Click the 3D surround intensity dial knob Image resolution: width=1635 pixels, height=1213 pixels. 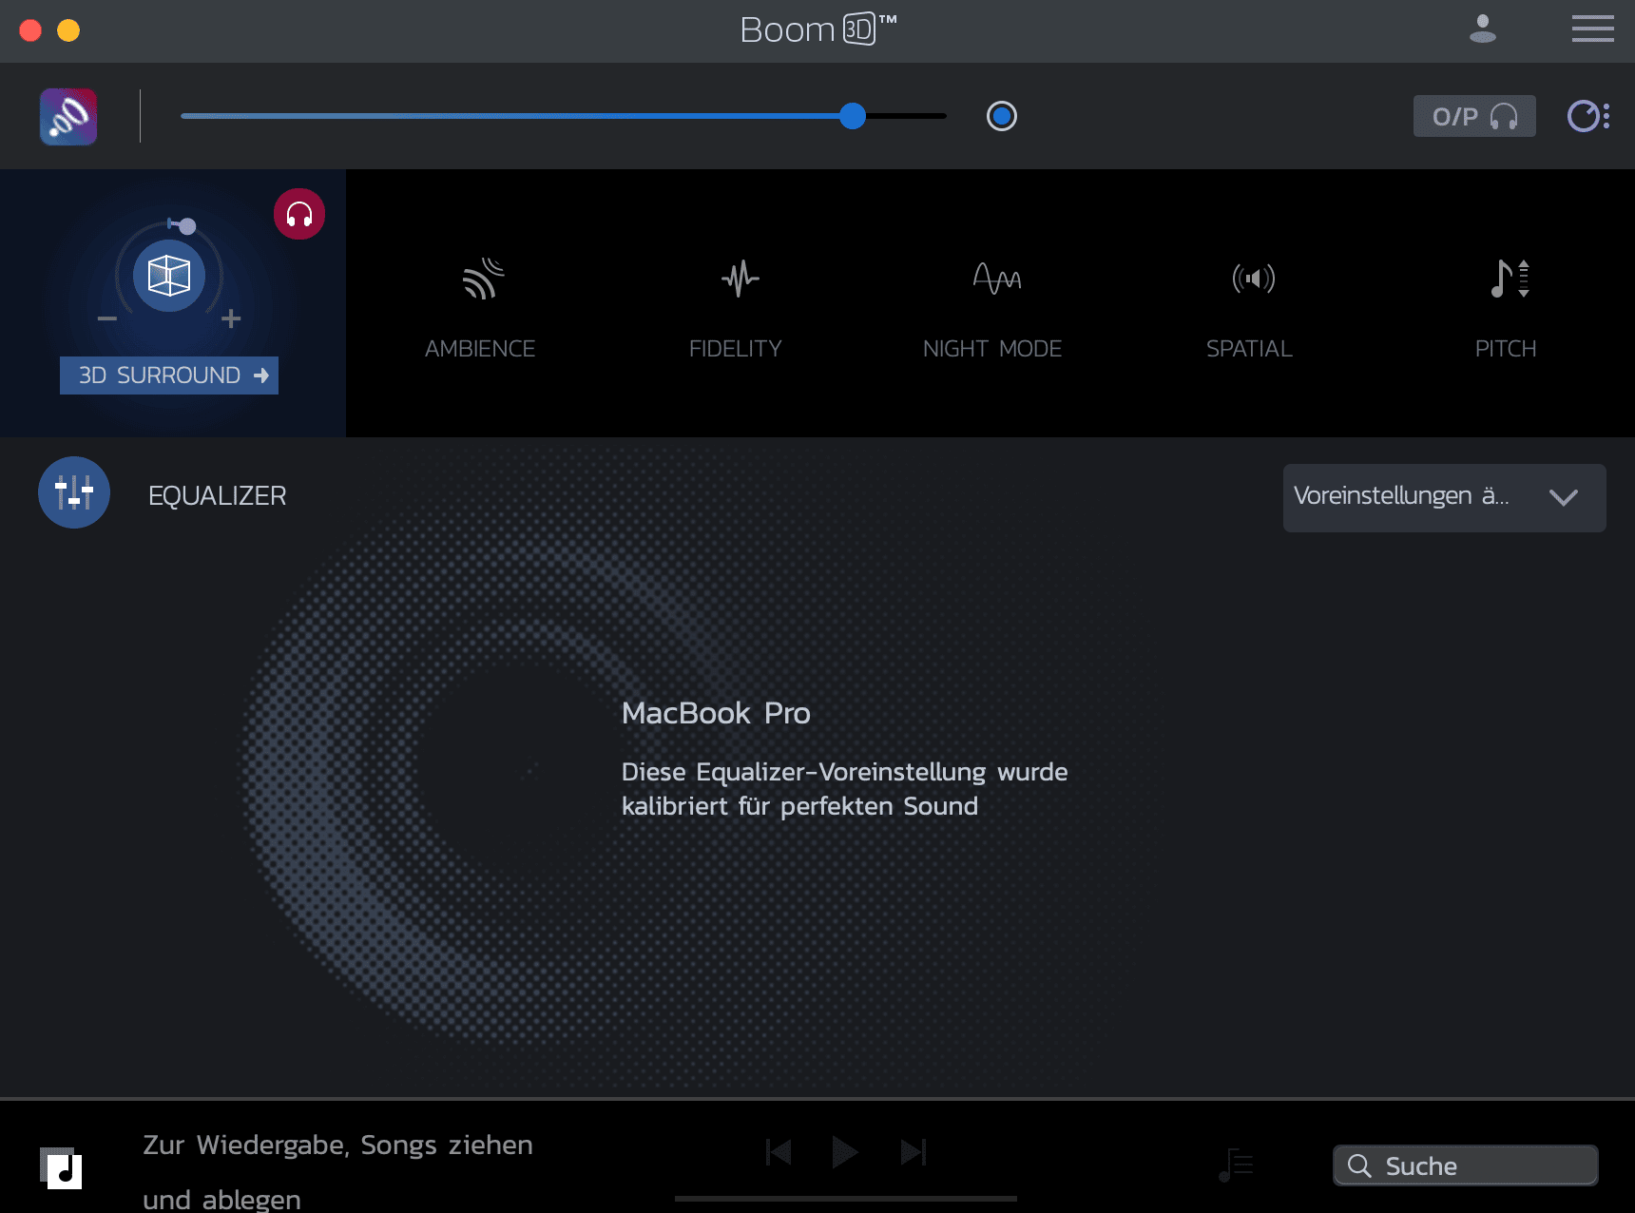187,226
